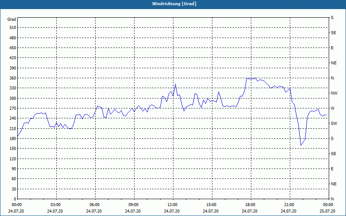Select the 120 value on the left axis
Viewport: 346px width, 216px height.
click(13, 159)
